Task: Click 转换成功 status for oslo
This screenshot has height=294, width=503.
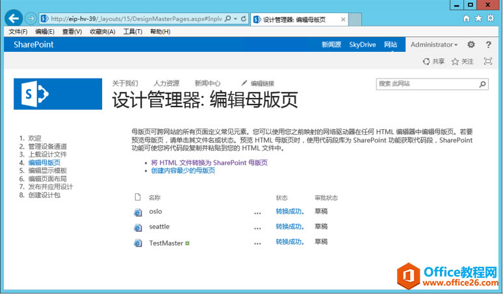Action: pos(290,212)
